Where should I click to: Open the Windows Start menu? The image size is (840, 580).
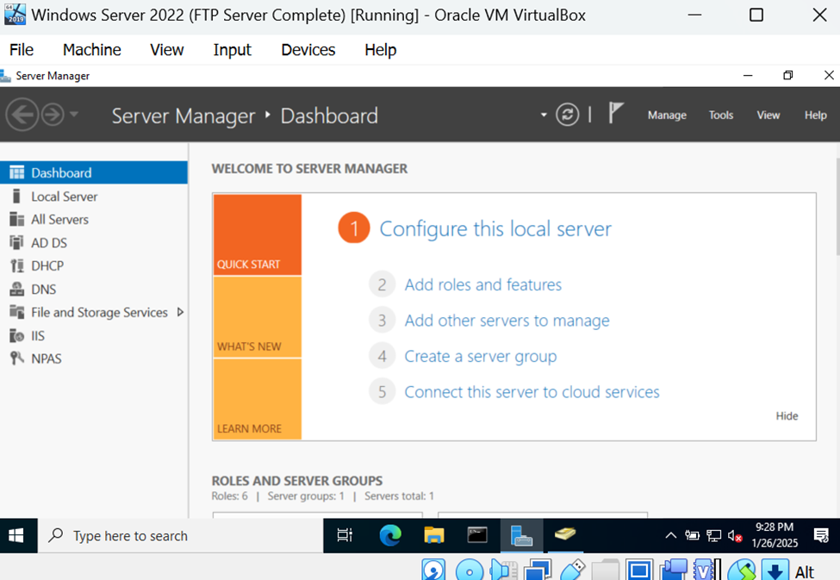pos(16,535)
